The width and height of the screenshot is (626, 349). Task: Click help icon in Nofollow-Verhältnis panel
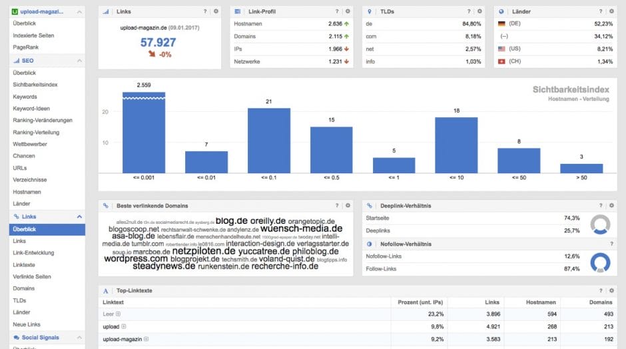[x=611, y=244]
